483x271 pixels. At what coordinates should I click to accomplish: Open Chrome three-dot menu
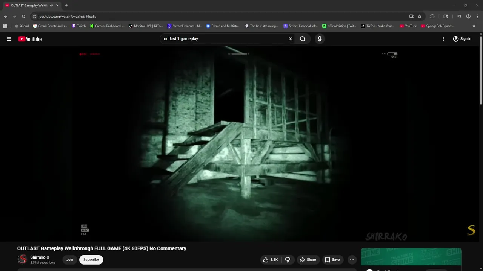click(x=477, y=17)
